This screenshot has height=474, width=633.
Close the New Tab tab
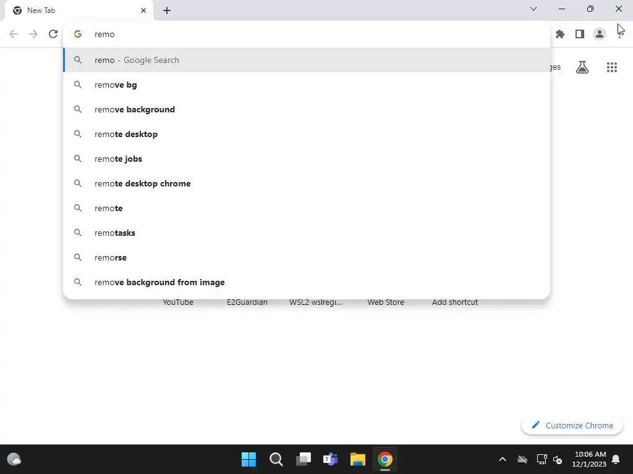[x=143, y=10]
